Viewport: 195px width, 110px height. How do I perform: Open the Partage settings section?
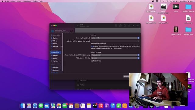55,46
